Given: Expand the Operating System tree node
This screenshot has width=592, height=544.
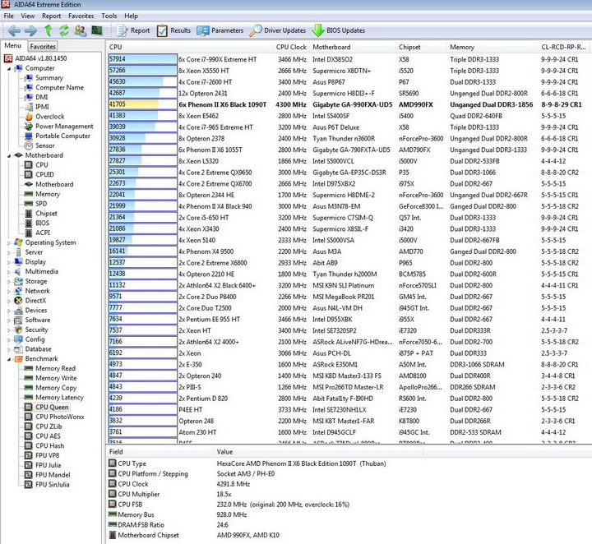Looking at the screenshot, I should pos(8,242).
